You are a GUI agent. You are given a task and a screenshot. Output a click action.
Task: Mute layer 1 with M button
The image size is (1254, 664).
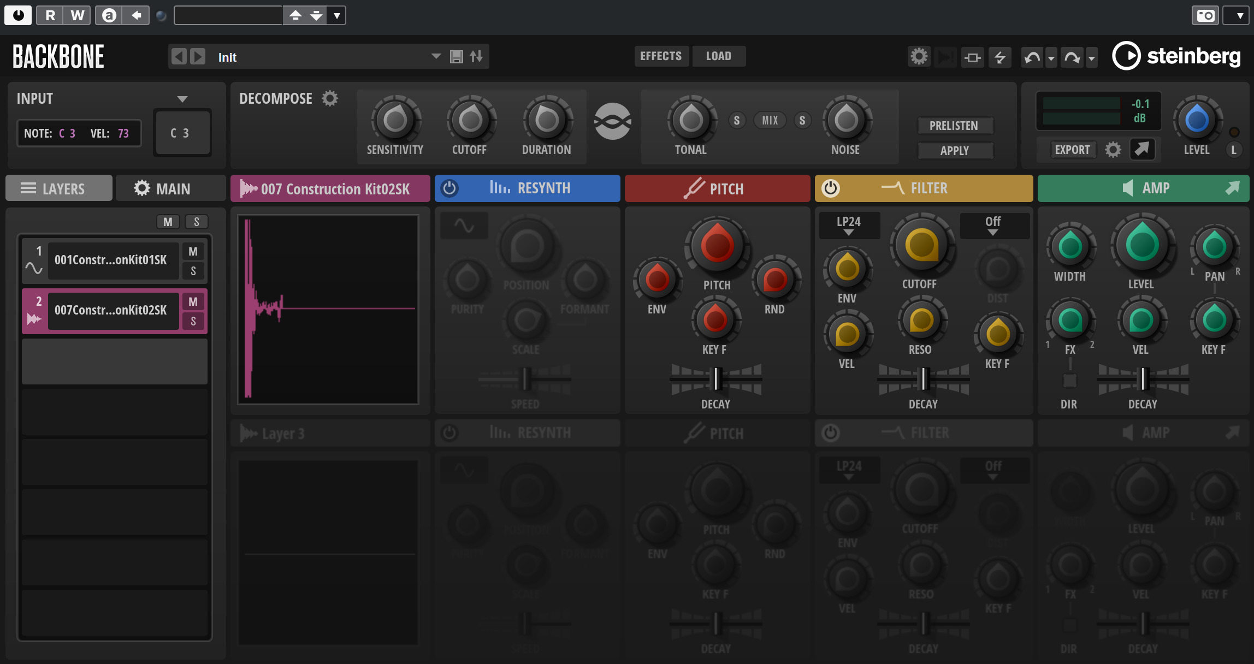193,252
